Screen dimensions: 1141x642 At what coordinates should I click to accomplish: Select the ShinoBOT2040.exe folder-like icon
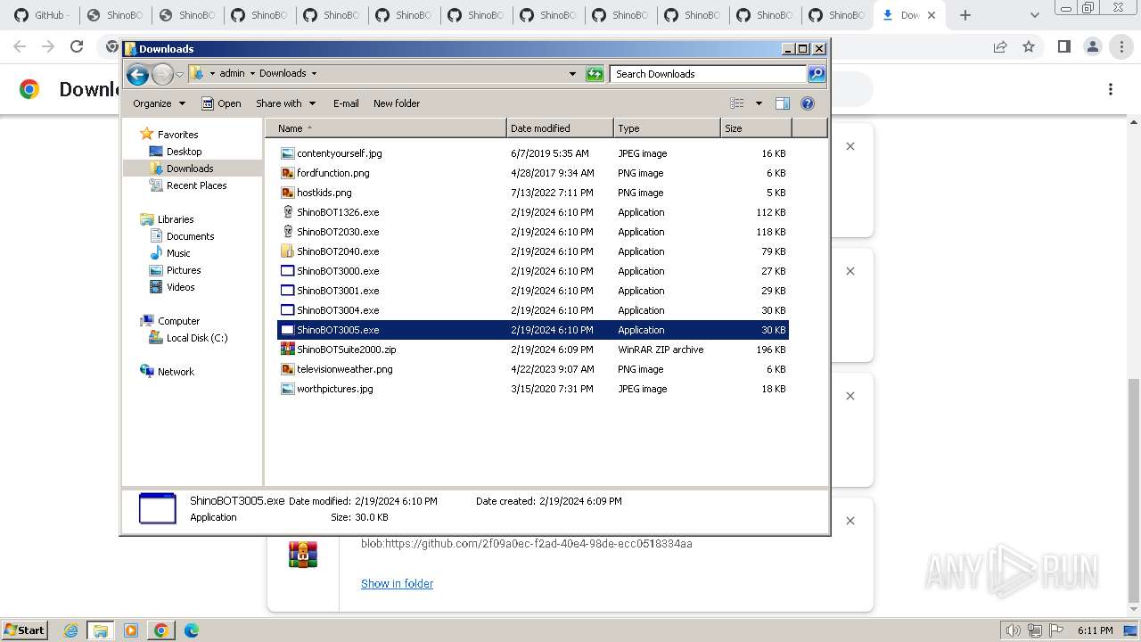pyautogui.click(x=287, y=251)
